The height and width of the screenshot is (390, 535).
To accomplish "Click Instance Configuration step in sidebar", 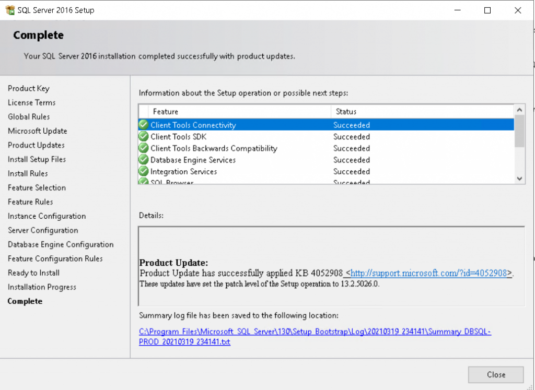I will [x=46, y=216].
